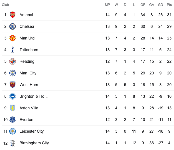
Task: Select the truncated Brighton & Ho… name
Action: [x=34, y=96]
